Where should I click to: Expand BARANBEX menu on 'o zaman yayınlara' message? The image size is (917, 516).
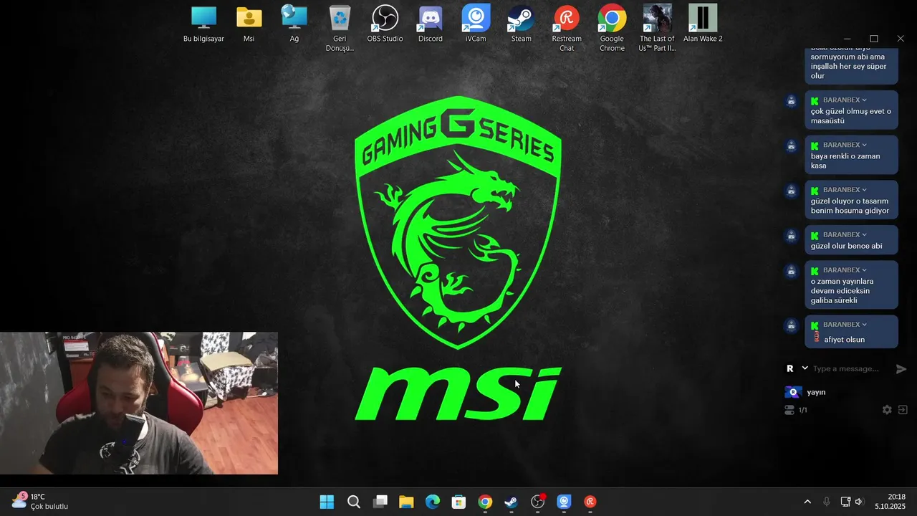pyautogui.click(x=864, y=270)
